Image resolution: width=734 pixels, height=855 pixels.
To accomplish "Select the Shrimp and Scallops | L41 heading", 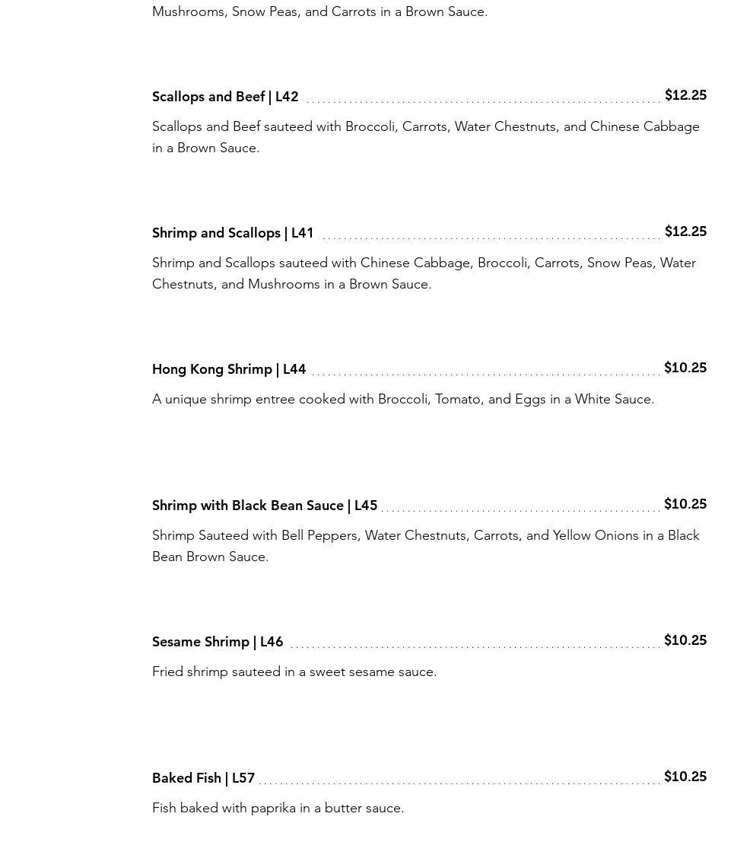I will point(233,233).
